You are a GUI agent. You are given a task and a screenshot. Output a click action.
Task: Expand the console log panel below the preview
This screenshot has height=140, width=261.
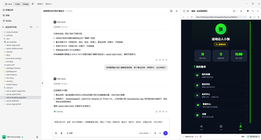click(x=183, y=137)
